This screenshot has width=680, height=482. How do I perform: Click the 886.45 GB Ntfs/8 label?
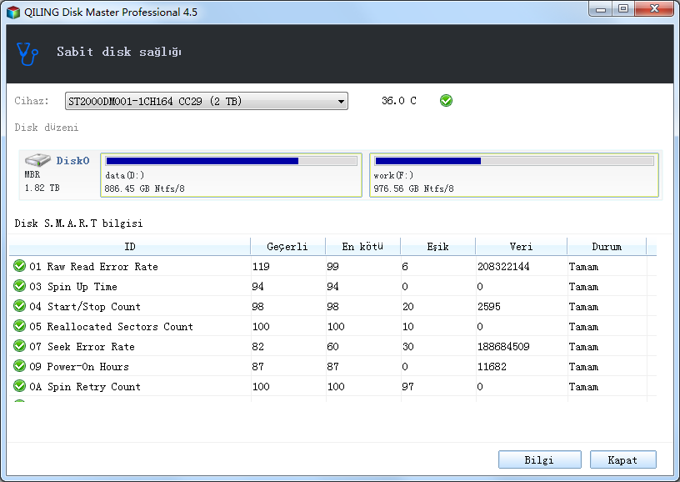144,188
